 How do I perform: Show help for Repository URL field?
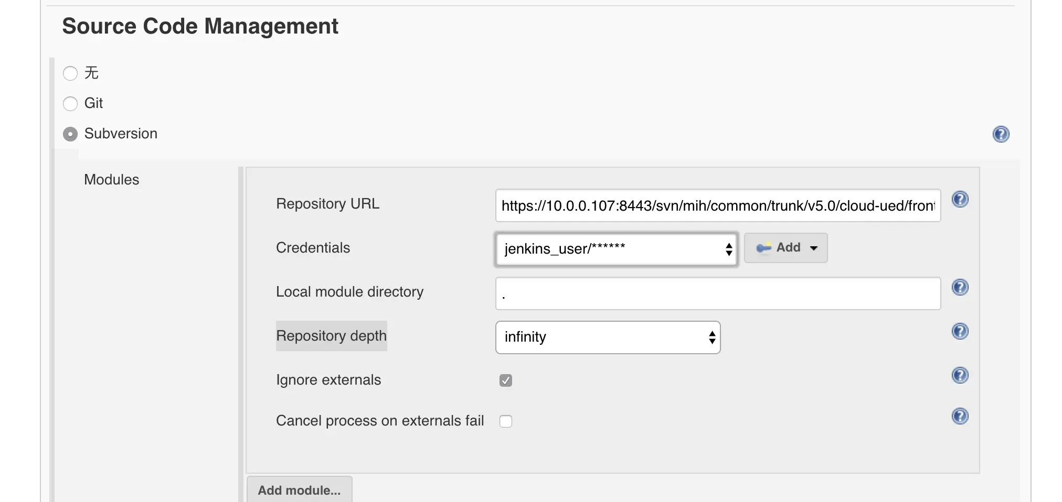click(960, 199)
